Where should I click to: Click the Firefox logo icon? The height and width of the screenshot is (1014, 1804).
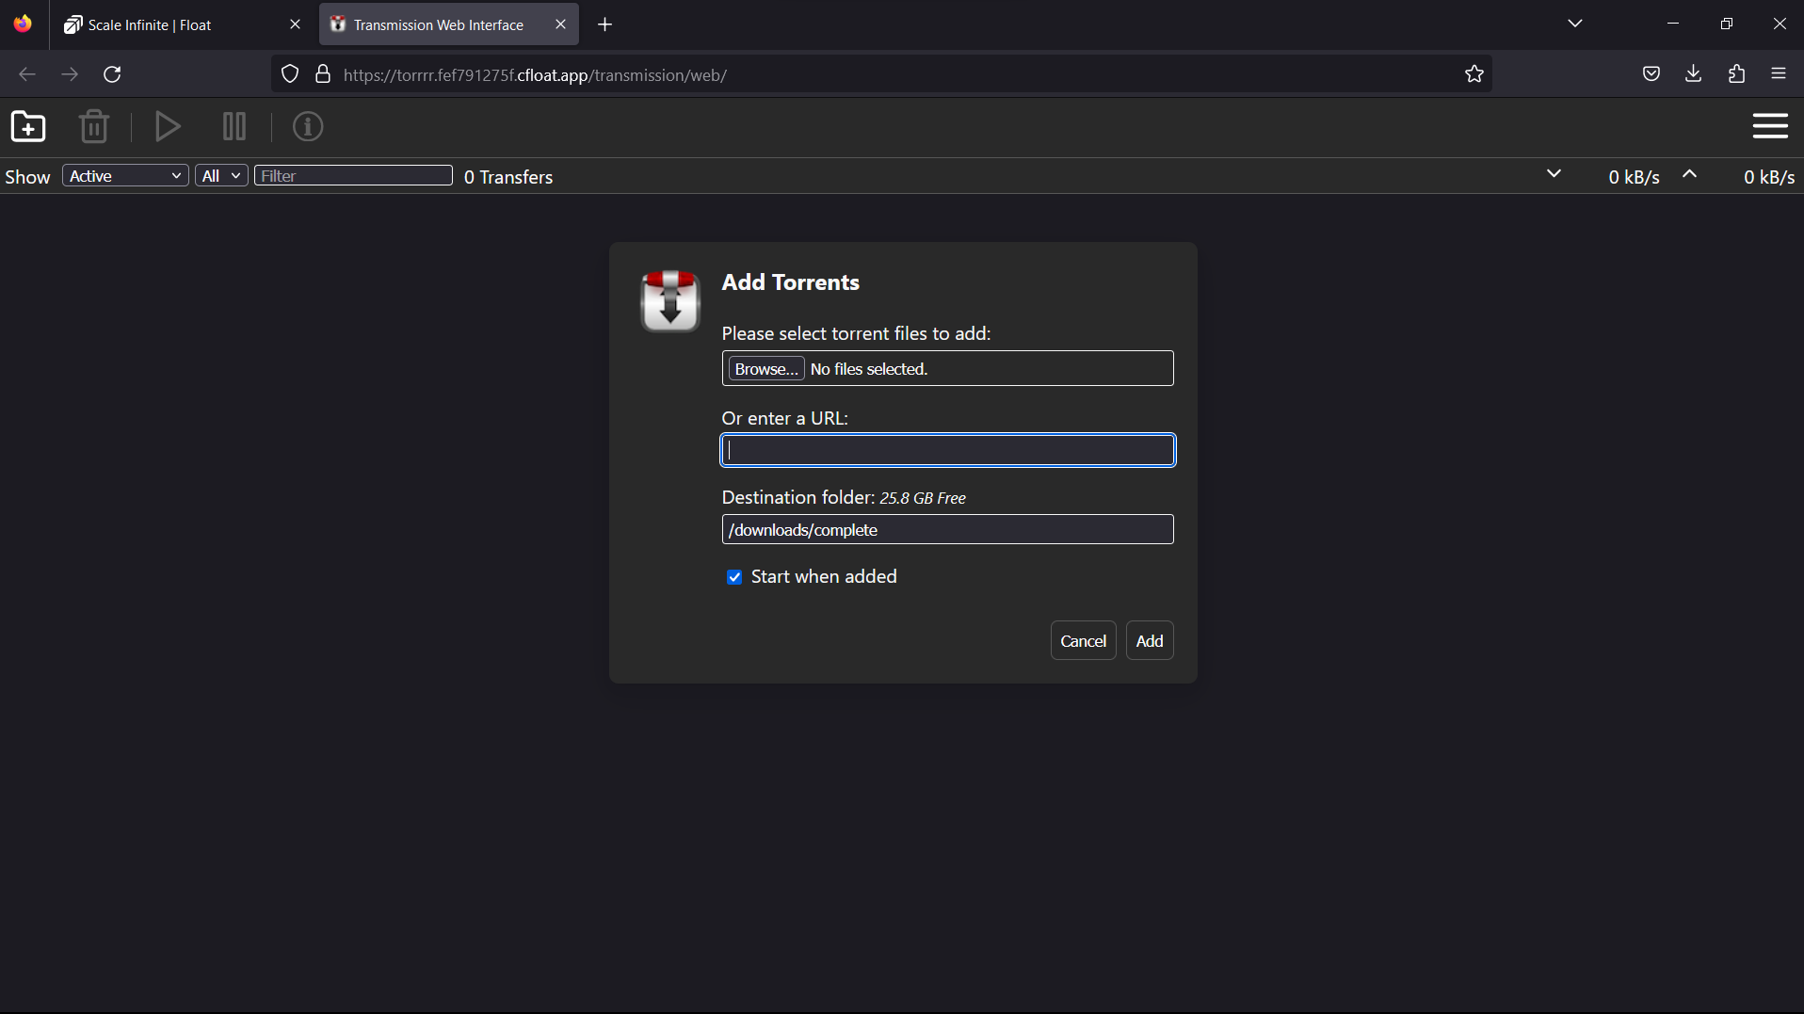[x=23, y=24]
